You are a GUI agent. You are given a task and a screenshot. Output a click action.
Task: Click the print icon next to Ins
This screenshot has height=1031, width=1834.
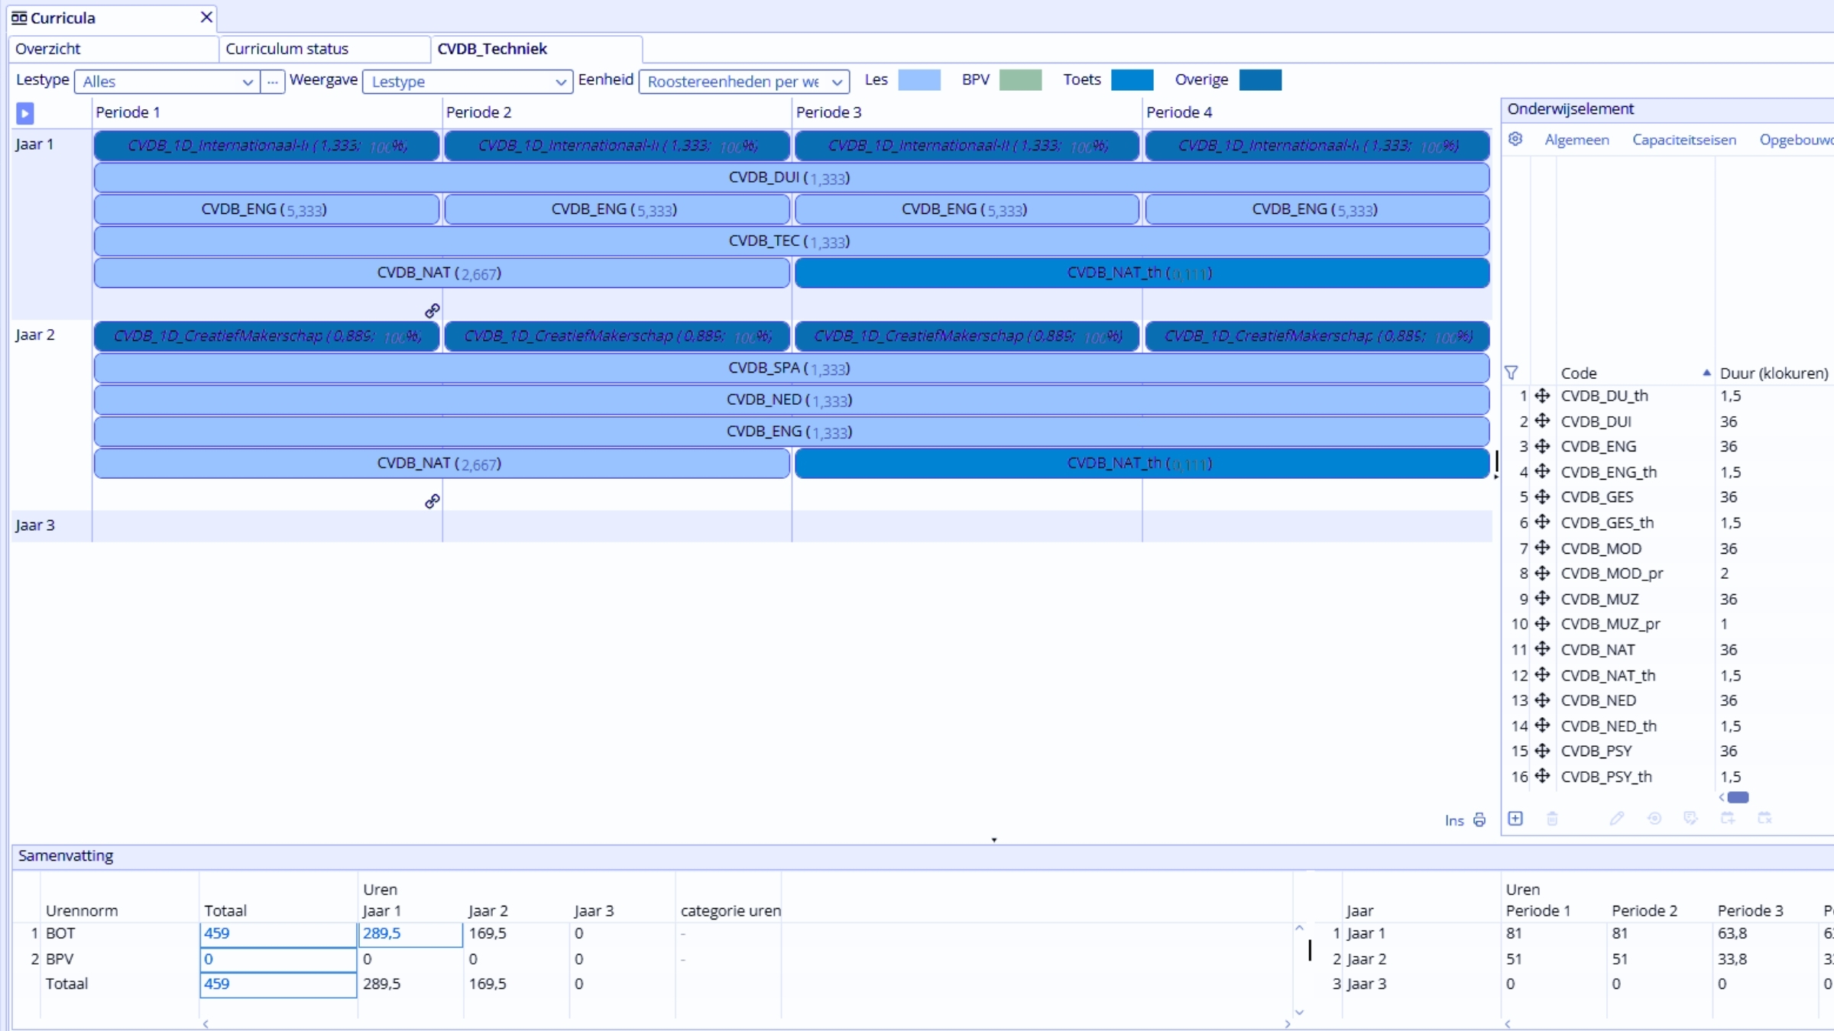1479,819
